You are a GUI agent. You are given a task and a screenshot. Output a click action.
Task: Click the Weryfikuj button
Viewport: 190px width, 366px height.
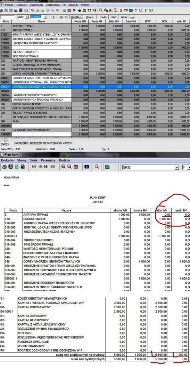click(76, 17)
